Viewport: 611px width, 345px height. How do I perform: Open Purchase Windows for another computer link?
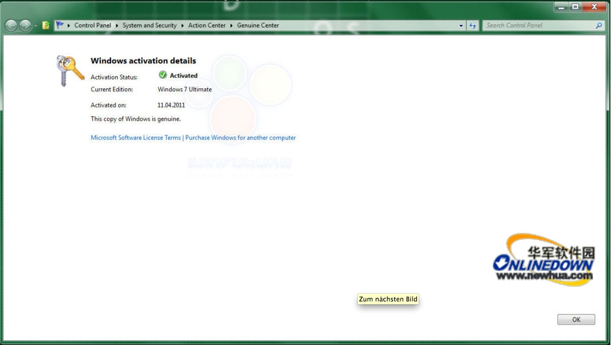(x=241, y=137)
